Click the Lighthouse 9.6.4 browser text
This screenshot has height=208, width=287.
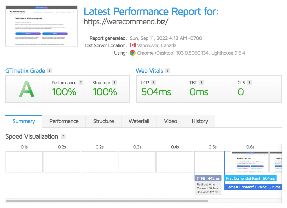point(228,53)
